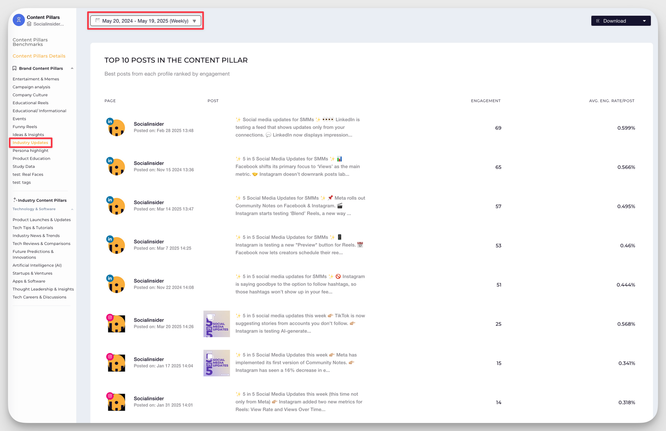This screenshot has width=666, height=431.
Task: Open Product Launches & Updates pillar
Action: [42, 220]
